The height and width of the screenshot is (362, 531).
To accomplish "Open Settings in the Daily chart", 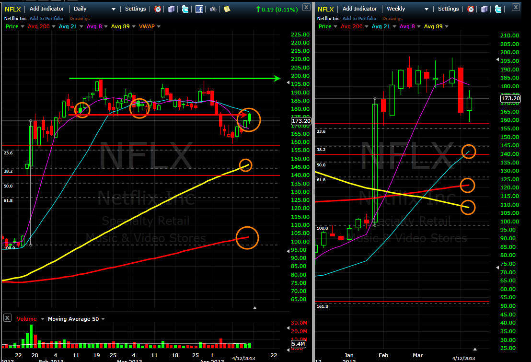I will pyautogui.click(x=136, y=9).
